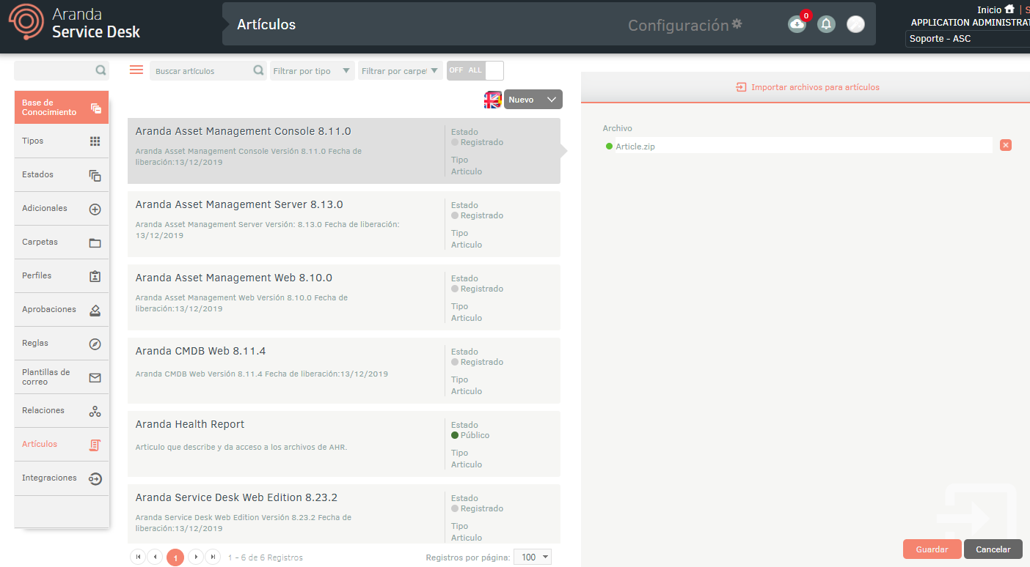
Task: Open Adicionales in the sidebar
Action: (62, 209)
